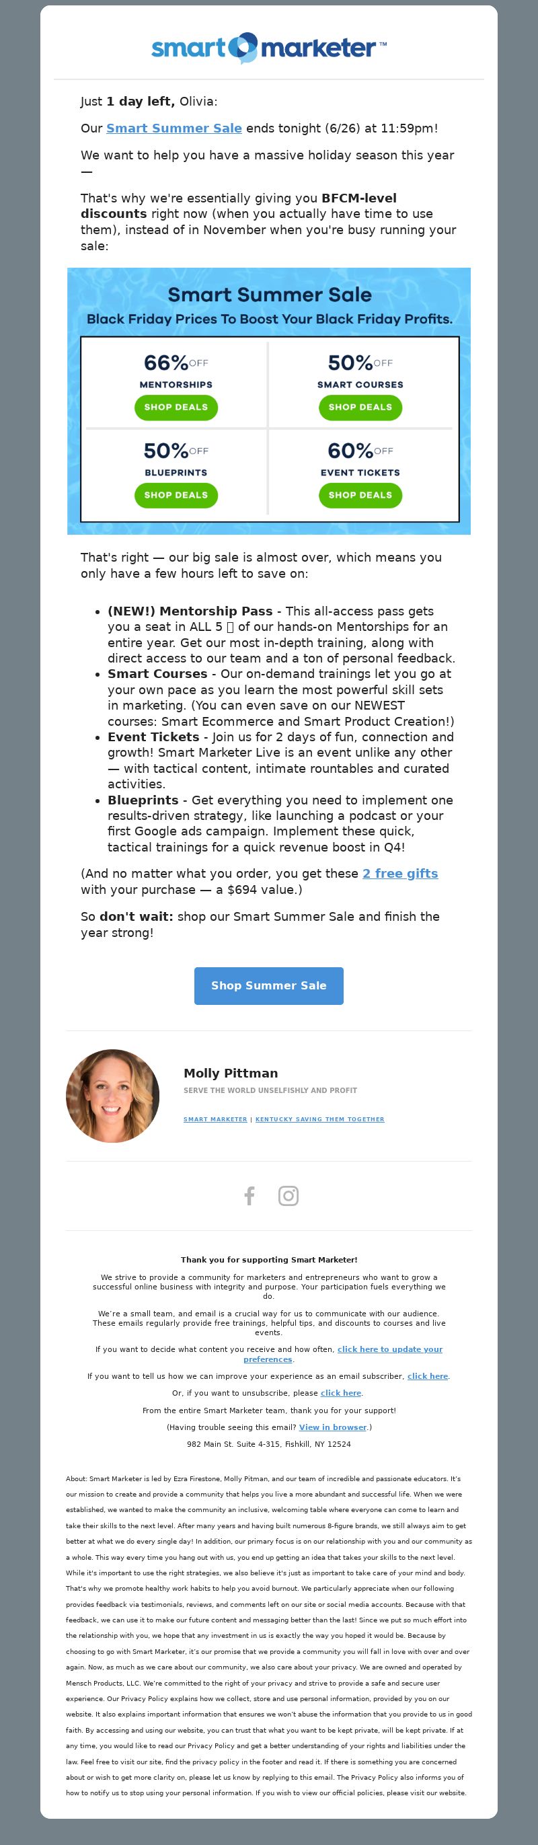Click the Shop Summer Sale button
This screenshot has width=538, height=1845.
pyautogui.click(x=268, y=985)
